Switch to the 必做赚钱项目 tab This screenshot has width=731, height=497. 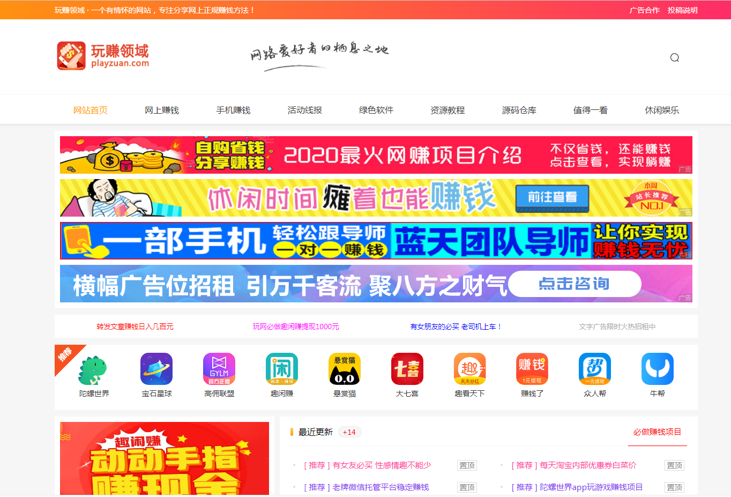pyautogui.click(x=657, y=432)
